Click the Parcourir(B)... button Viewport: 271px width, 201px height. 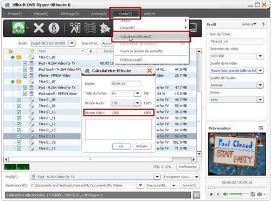pyautogui.click(x=158, y=185)
